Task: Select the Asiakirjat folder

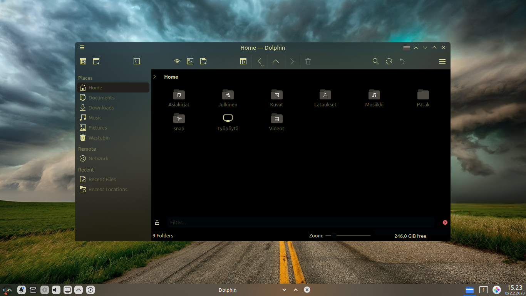Action: [x=179, y=98]
